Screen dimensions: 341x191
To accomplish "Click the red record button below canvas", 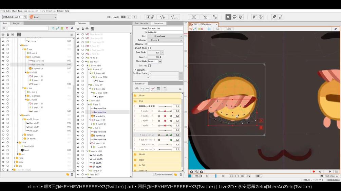I will [x=314, y=171].
